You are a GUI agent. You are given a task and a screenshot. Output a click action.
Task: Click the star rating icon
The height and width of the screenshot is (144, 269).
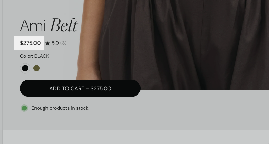48,43
